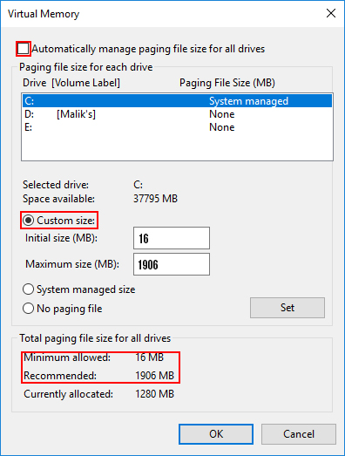Dismiss dialog with Cancel button
Screen dimensions: 345x456
[x=299, y=434]
